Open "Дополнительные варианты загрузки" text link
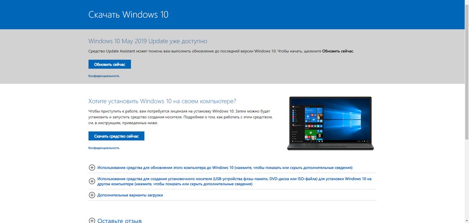The width and height of the screenshot is (469, 223). tap(130, 195)
